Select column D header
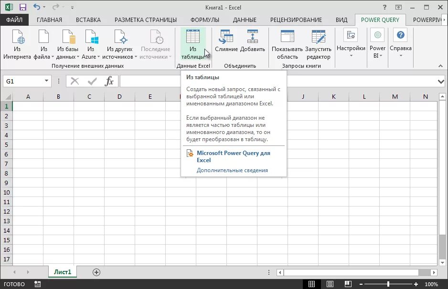The height and width of the screenshot is (289, 448). (119, 97)
